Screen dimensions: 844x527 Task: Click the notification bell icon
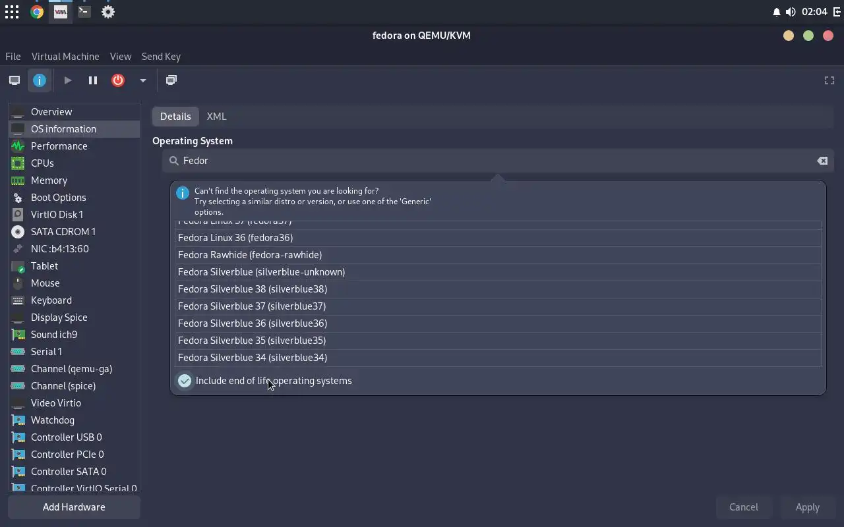pos(777,12)
